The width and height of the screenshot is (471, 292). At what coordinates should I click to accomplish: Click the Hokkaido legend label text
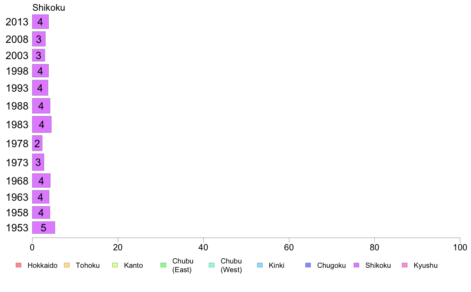pyautogui.click(x=42, y=265)
